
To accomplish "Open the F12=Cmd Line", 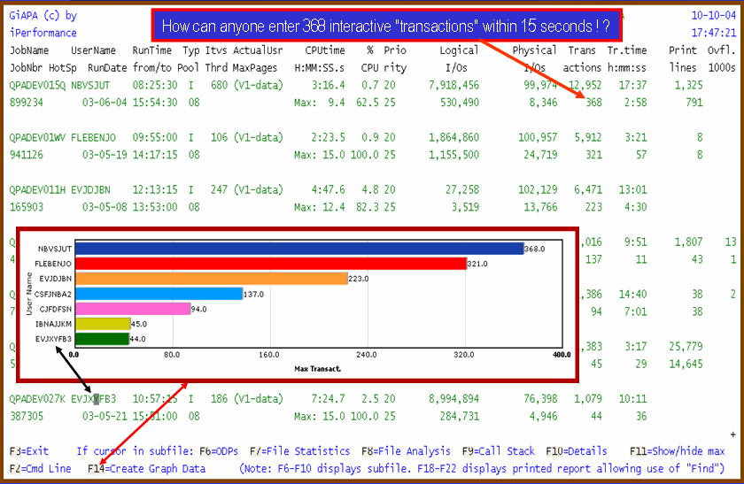I will coord(40,468).
